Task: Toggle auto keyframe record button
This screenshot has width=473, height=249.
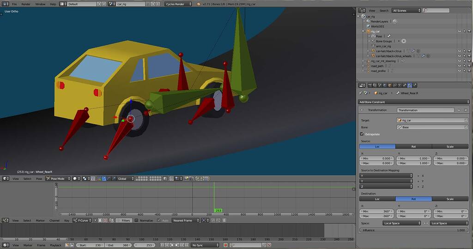Action: pos(225,245)
